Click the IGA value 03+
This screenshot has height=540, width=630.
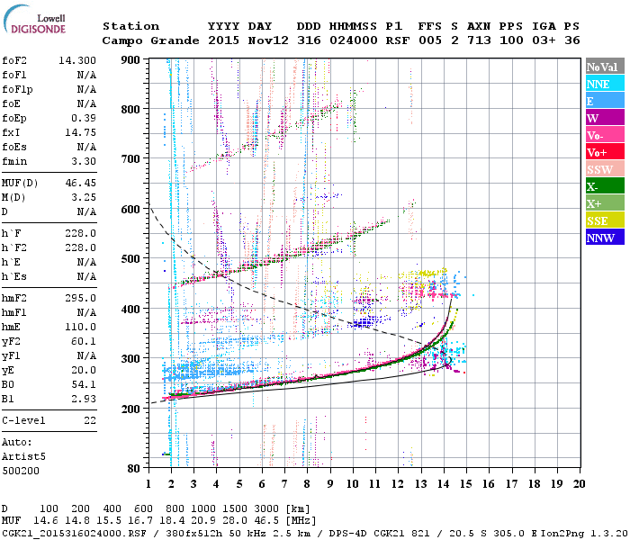pos(544,40)
